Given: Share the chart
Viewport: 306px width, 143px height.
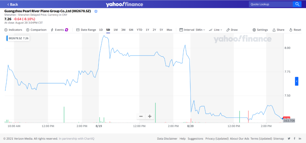Looking at the screenshot, I should click(x=278, y=30).
